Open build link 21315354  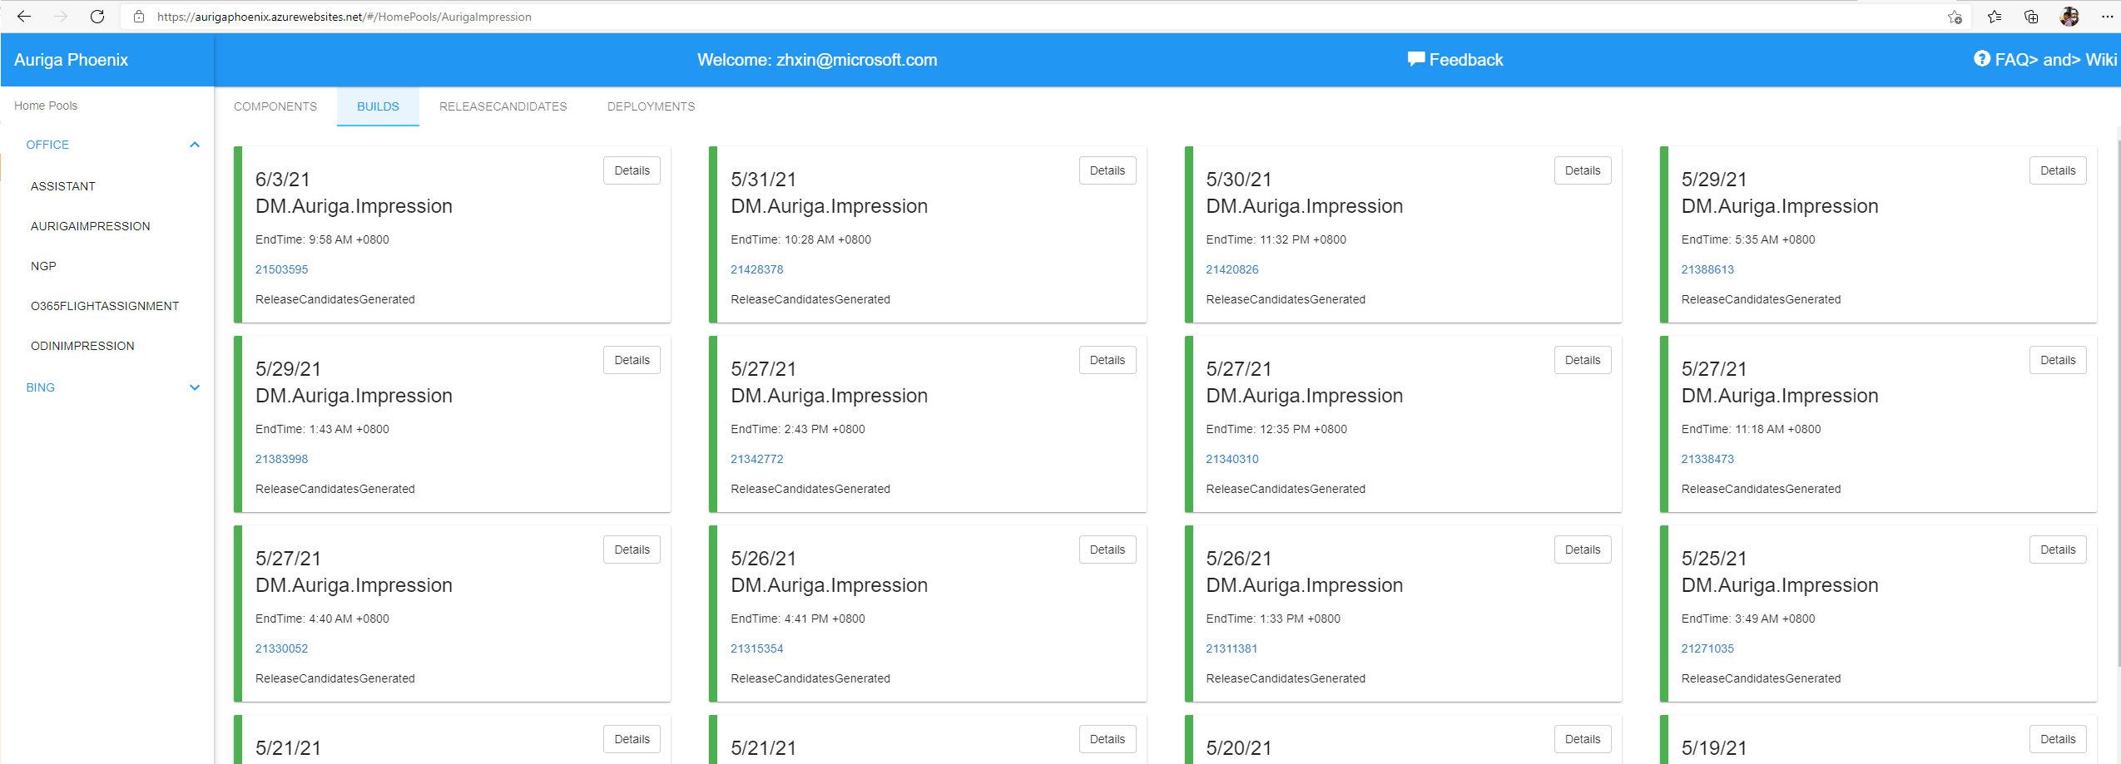point(757,648)
